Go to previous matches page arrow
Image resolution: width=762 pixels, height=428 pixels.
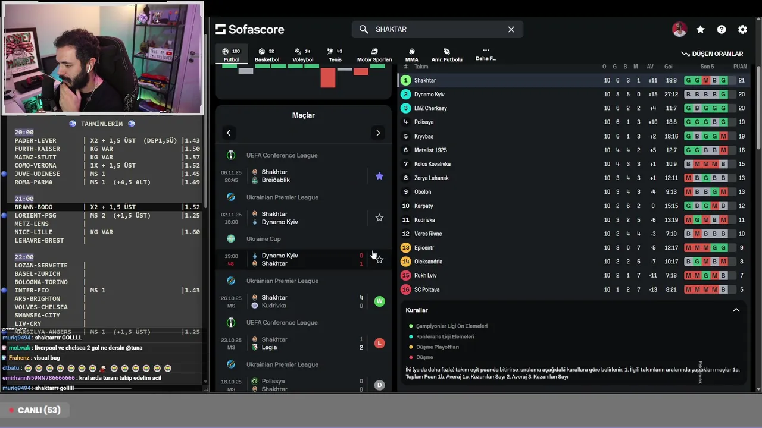pos(229,133)
